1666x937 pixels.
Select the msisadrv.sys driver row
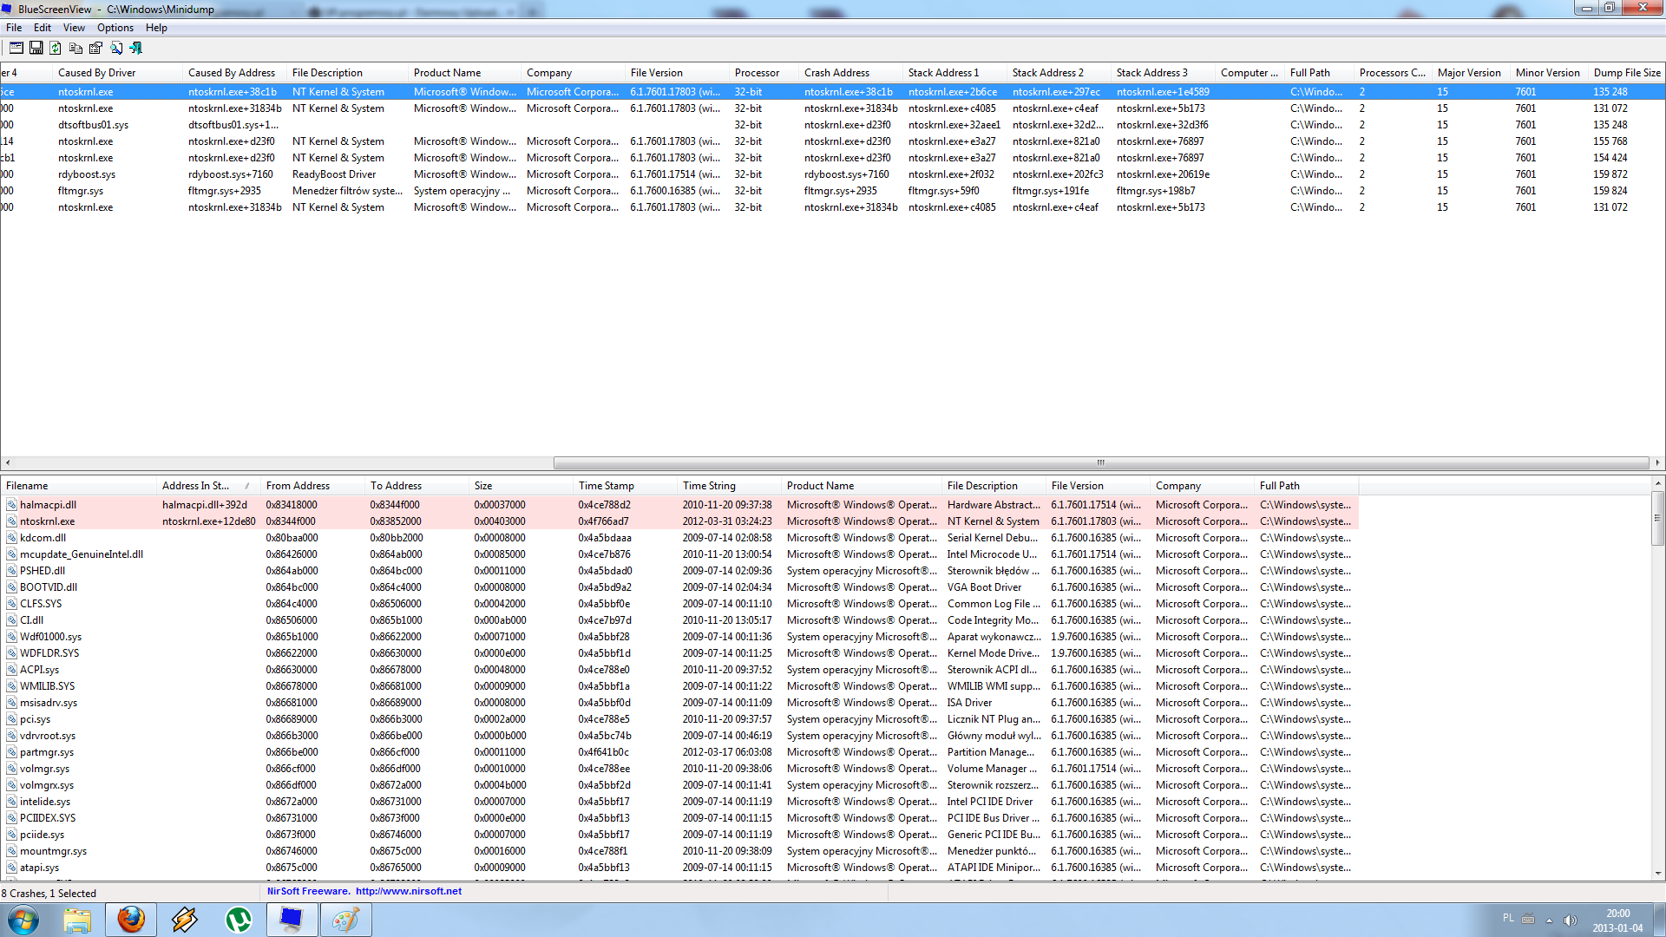680,703
